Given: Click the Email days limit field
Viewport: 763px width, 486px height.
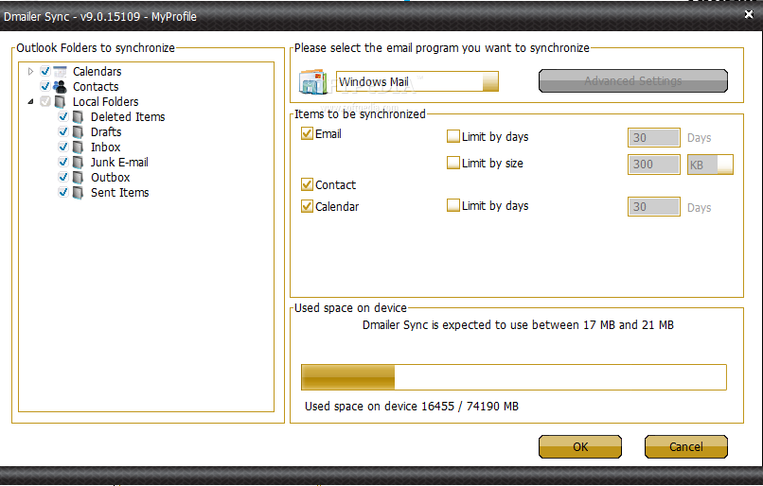Looking at the screenshot, I should (654, 137).
